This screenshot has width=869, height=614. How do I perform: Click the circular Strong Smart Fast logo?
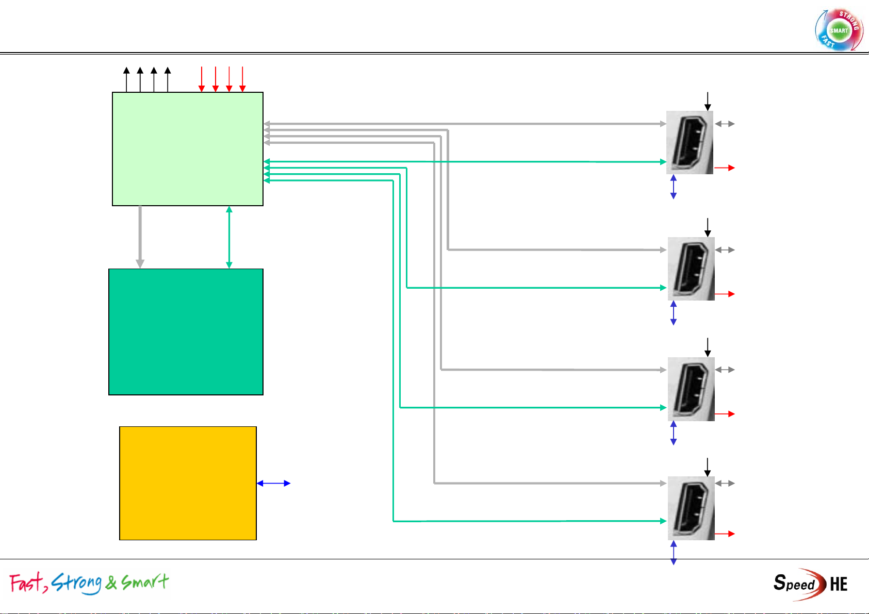coord(839,30)
